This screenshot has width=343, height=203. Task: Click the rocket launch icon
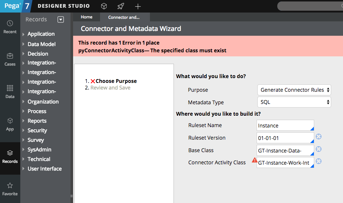120,6
